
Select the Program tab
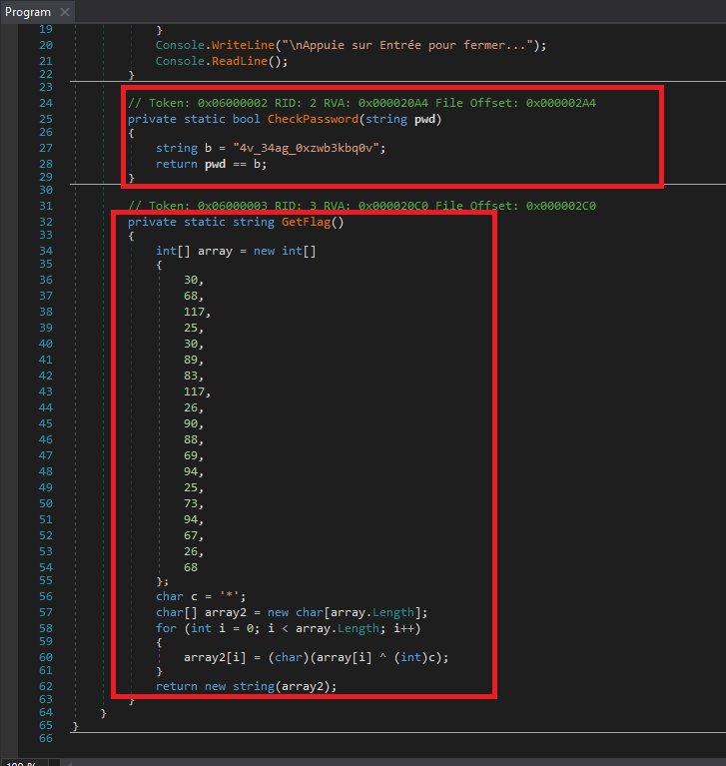coord(28,12)
